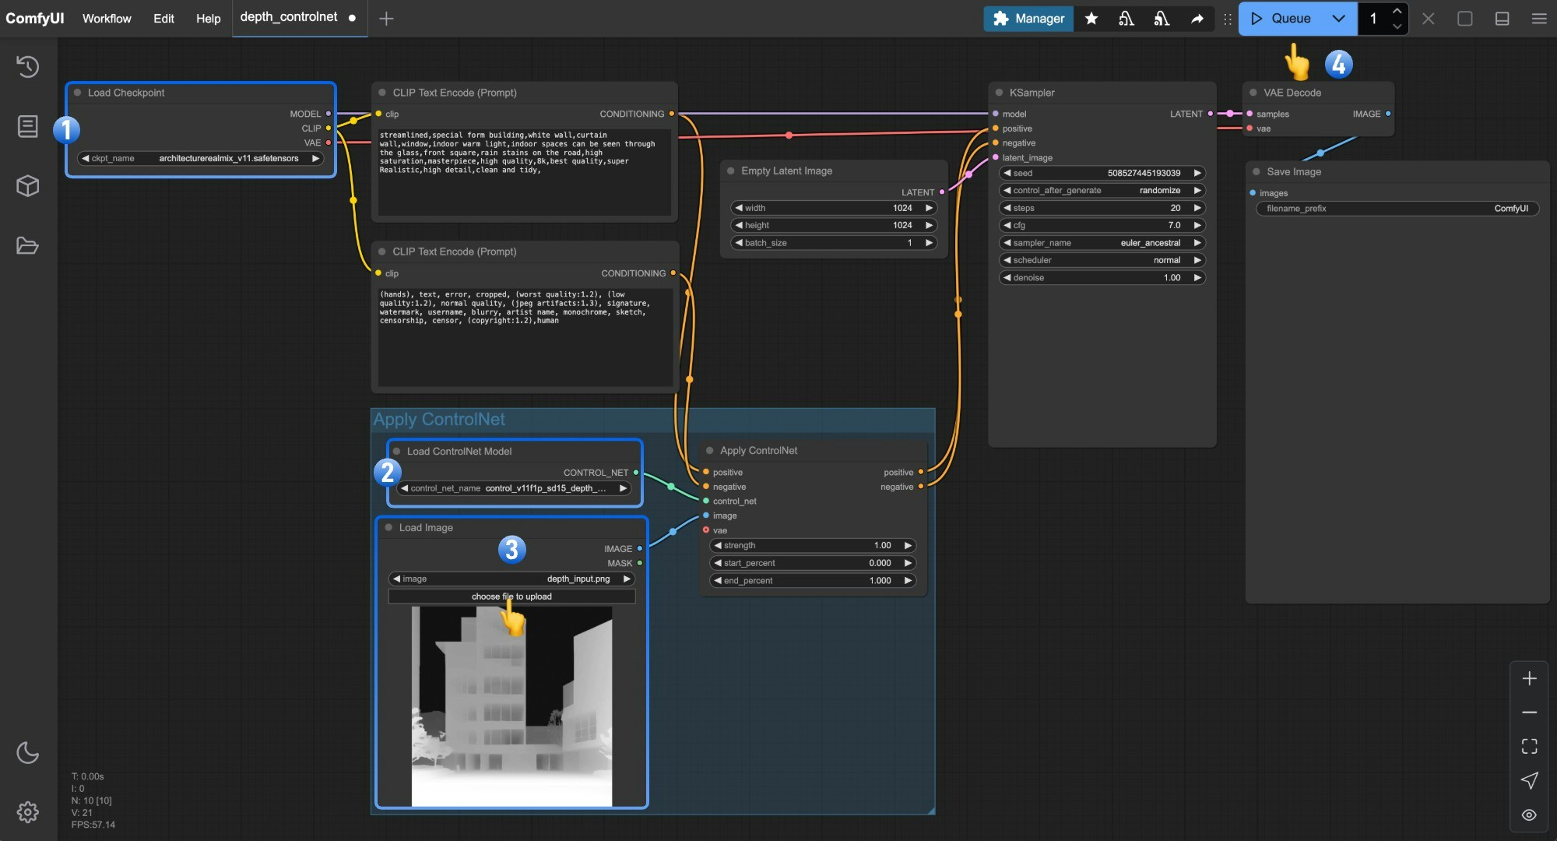Open the ComfyUI Manager
The height and width of the screenshot is (841, 1557).
[x=1028, y=18]
